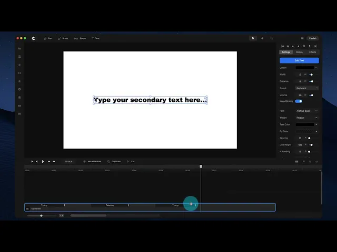This screenshot has height=252, width=337.
Task: Open the Bg Color swatch
Action: pyautogui.click(x=304, y=131)
